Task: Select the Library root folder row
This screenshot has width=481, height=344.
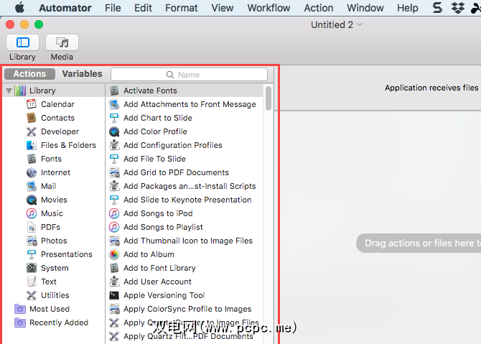Action: (54, 90)
